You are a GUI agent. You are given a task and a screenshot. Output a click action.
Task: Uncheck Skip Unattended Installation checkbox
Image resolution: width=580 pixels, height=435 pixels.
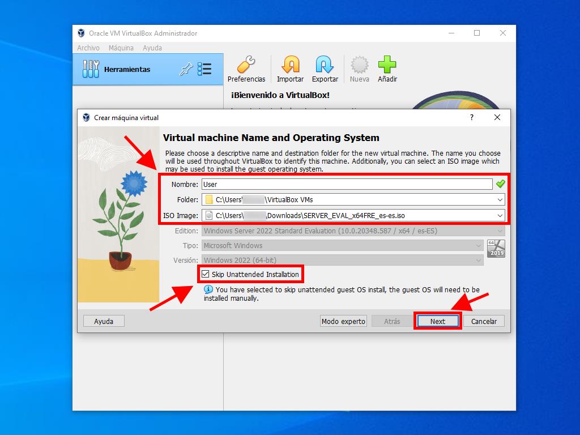coord(206,275)
